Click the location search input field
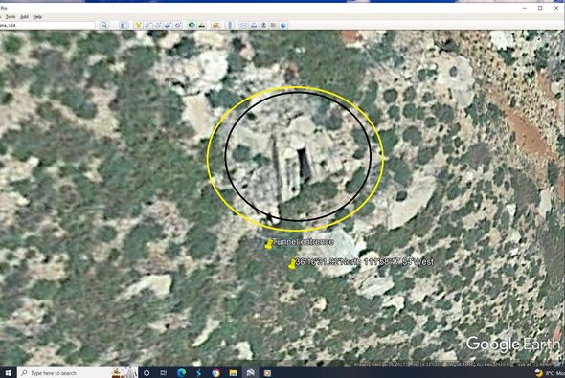The height and width of the screenshot is (378, 565). click(x=47, y=25)
